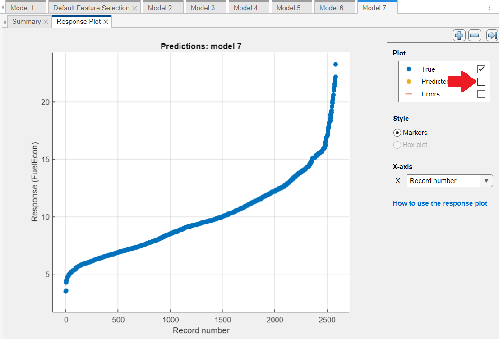The image size is (499, 339).
Task: Click the zoom out minus icon
Action: pos(475,36)
